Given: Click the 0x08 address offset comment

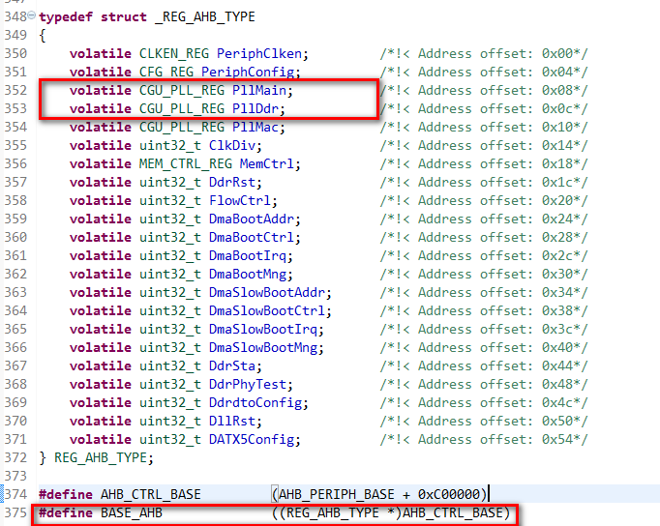Looking at the screenshot, I should click(x=484, y=90).
